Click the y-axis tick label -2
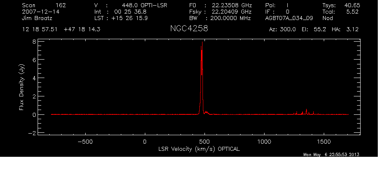 tap(32, 133)
